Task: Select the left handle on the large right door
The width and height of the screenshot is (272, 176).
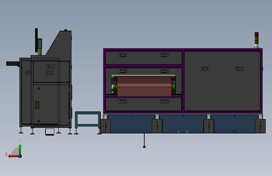Action: tap(205, 69)
